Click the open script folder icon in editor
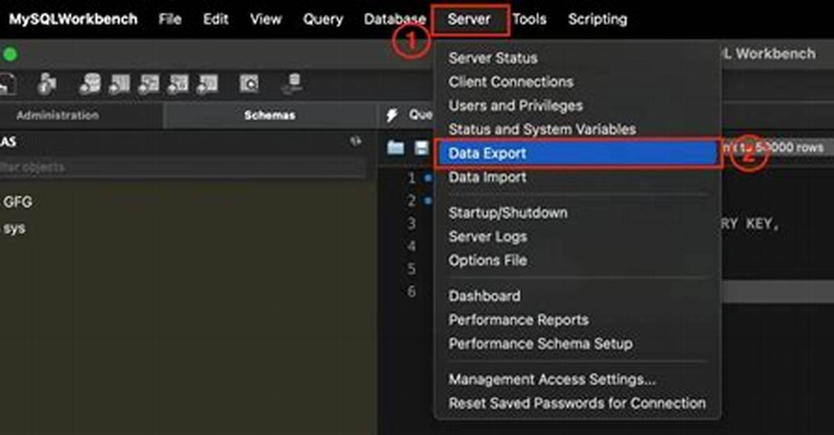 pos(395,148)
